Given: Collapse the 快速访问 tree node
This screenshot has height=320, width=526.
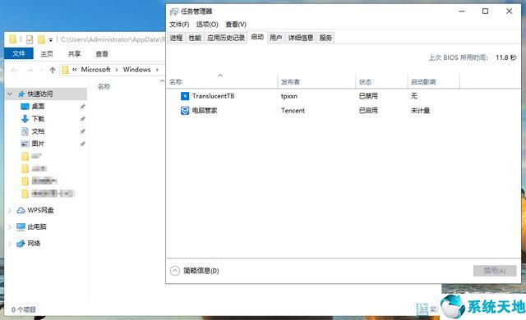Looking at the screenshot, I should click(x=10, y=94).
